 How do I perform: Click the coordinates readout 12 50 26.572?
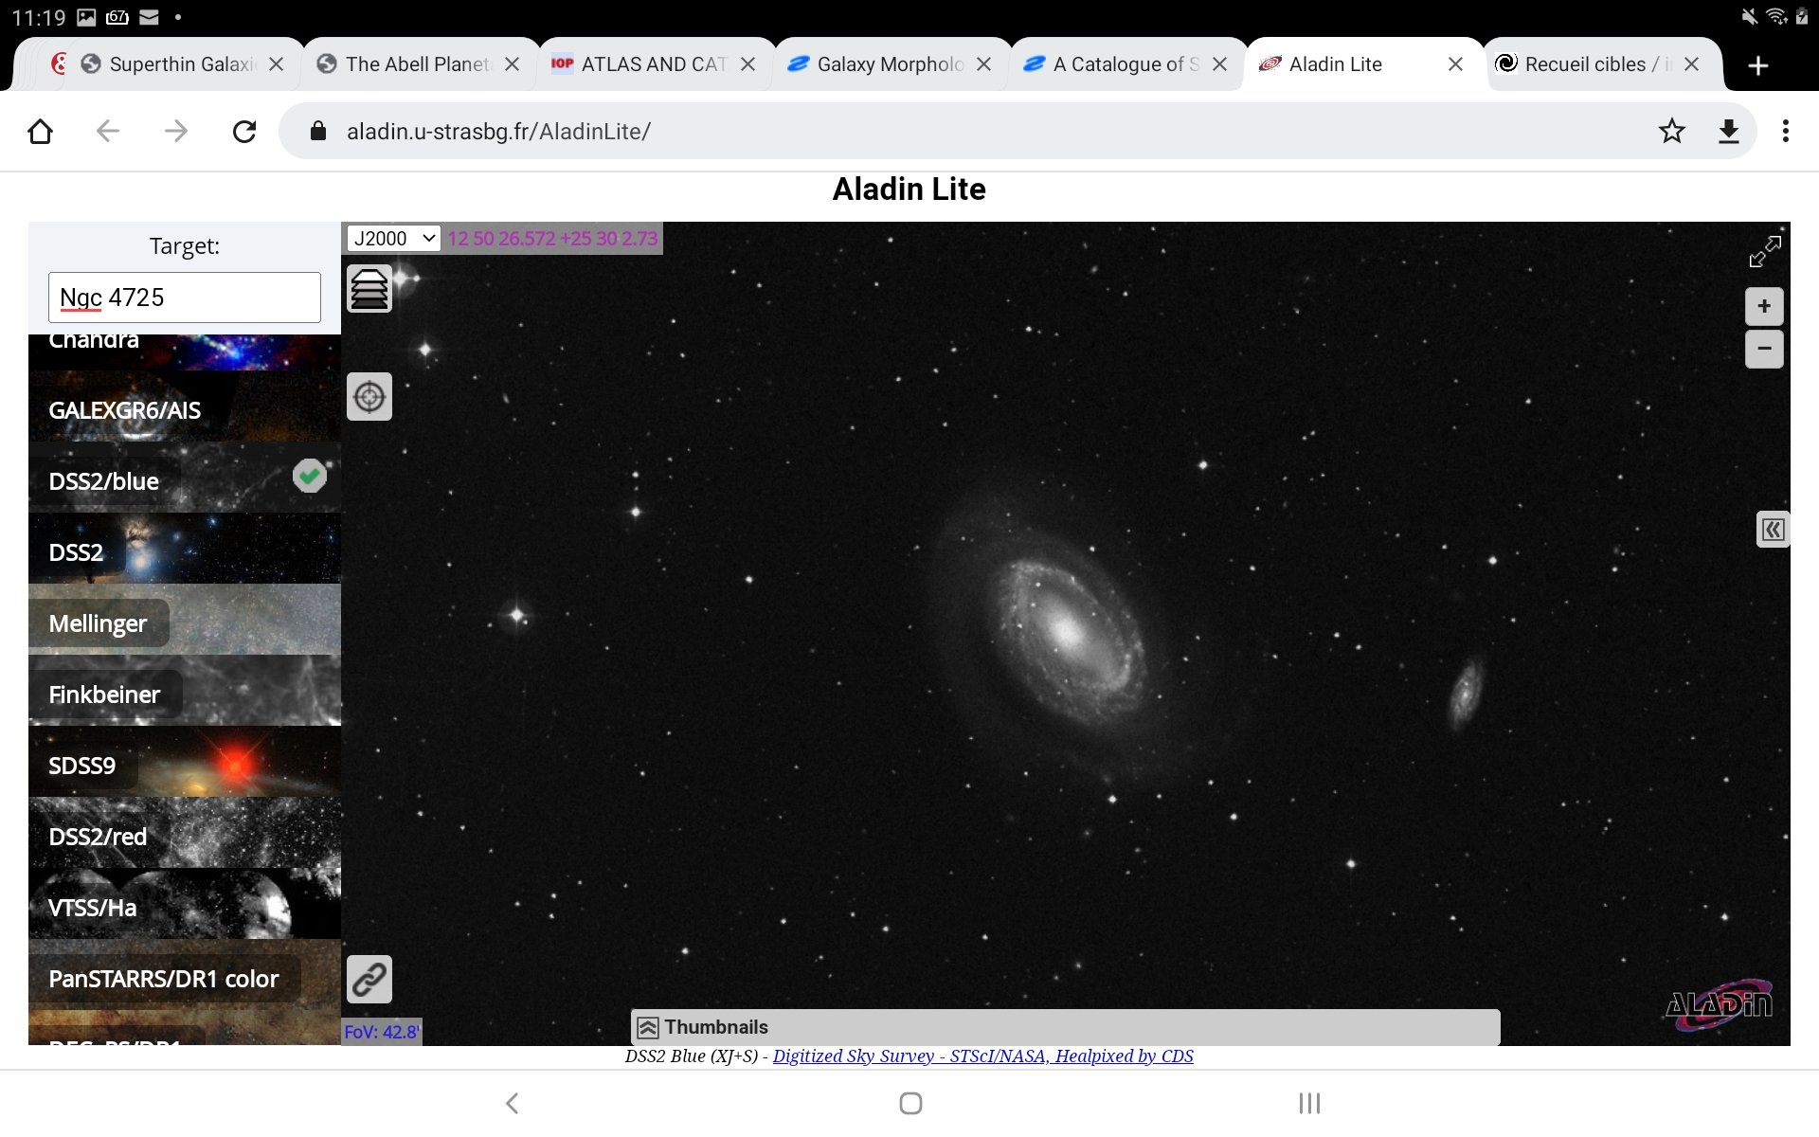click(553, 239)
